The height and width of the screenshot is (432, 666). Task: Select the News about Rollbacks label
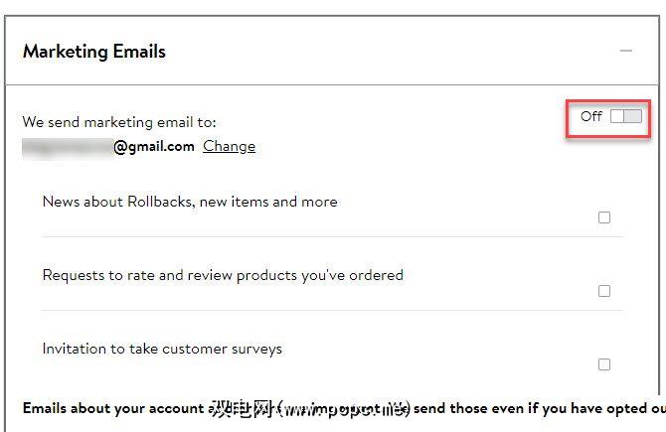point(189,202)
